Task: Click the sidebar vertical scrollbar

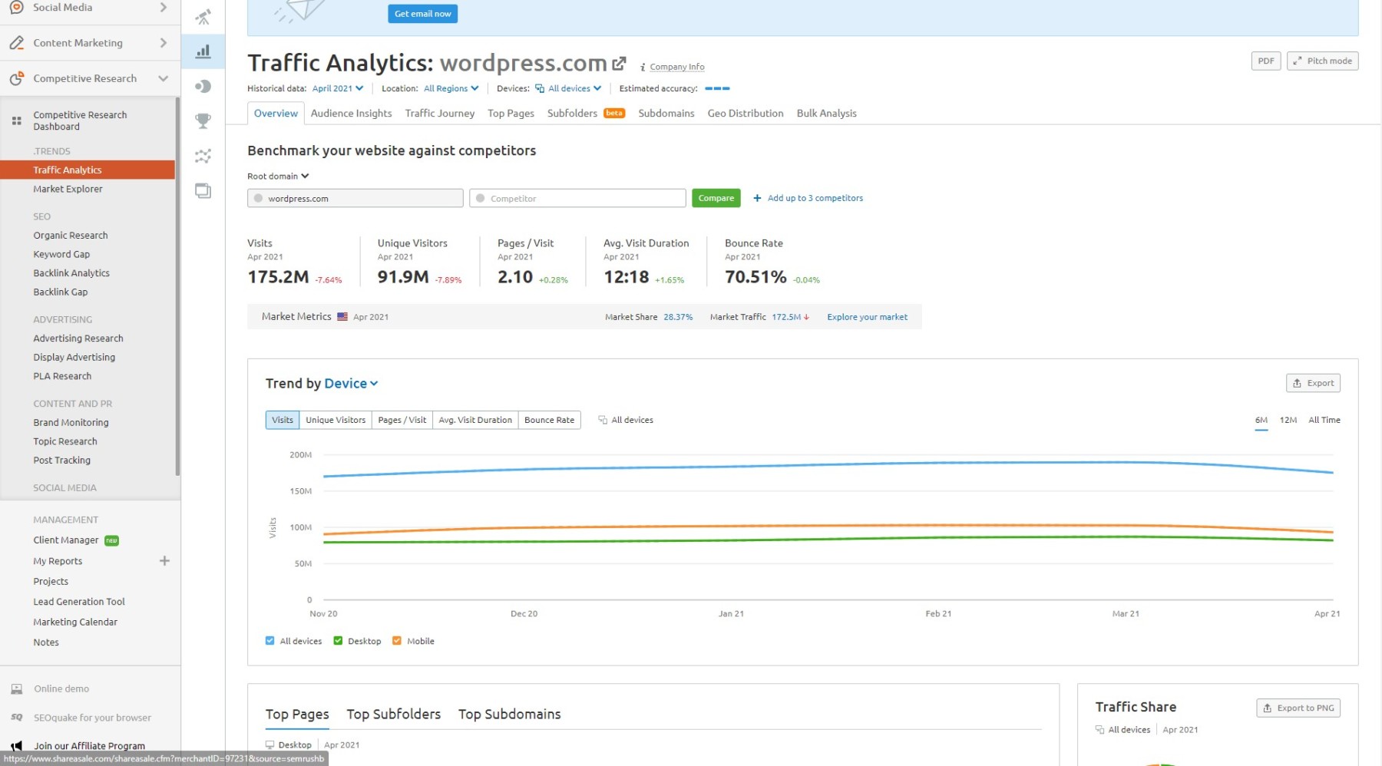Action: click(x=177, y=286)
